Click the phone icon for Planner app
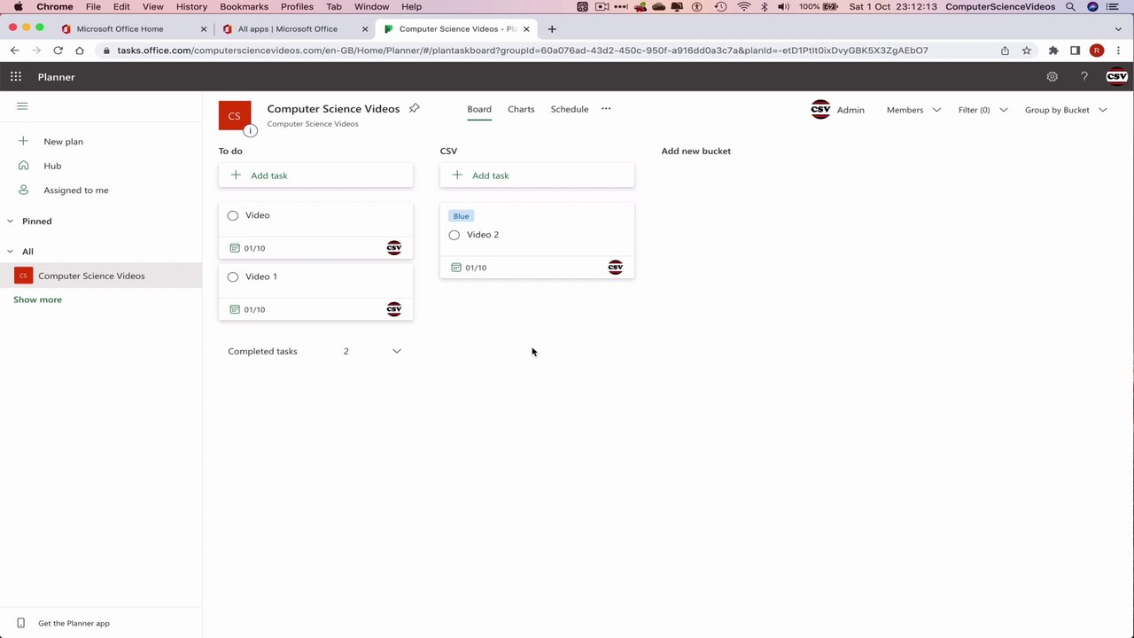Viewport: 1134px width, 638px height. [21, 623]
